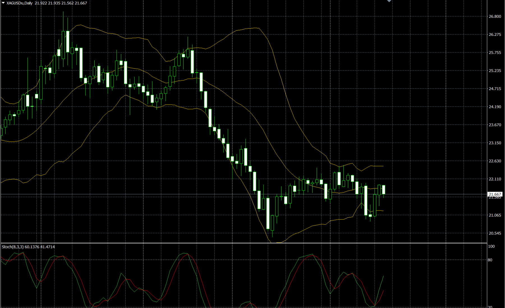This screenshot has height=308, width=505.
Task: Click the 26.275 price scale label
Action: click(495, 35)
